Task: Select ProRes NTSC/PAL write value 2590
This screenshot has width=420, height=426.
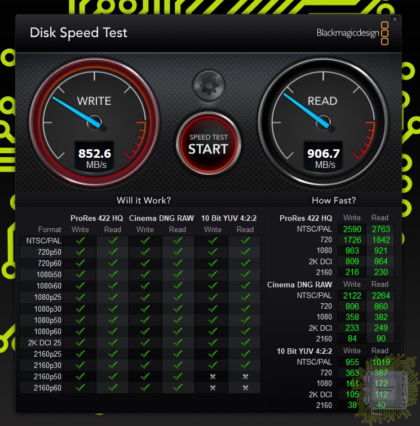Action: (352, 229)
